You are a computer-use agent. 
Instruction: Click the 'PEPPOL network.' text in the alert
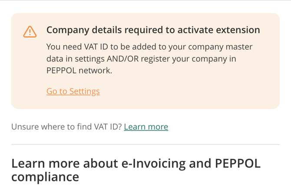79,70
